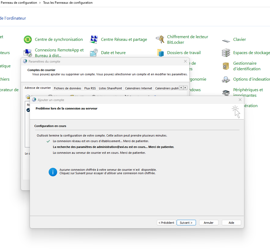The height and width of the screenshot is (250, 270).
Task: Cancel account setup with Annuler
Action: [209, 223]
